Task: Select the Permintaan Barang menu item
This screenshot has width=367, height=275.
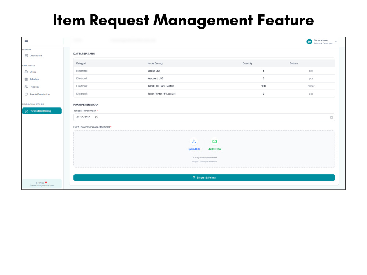Action: (x=42, y=111)
